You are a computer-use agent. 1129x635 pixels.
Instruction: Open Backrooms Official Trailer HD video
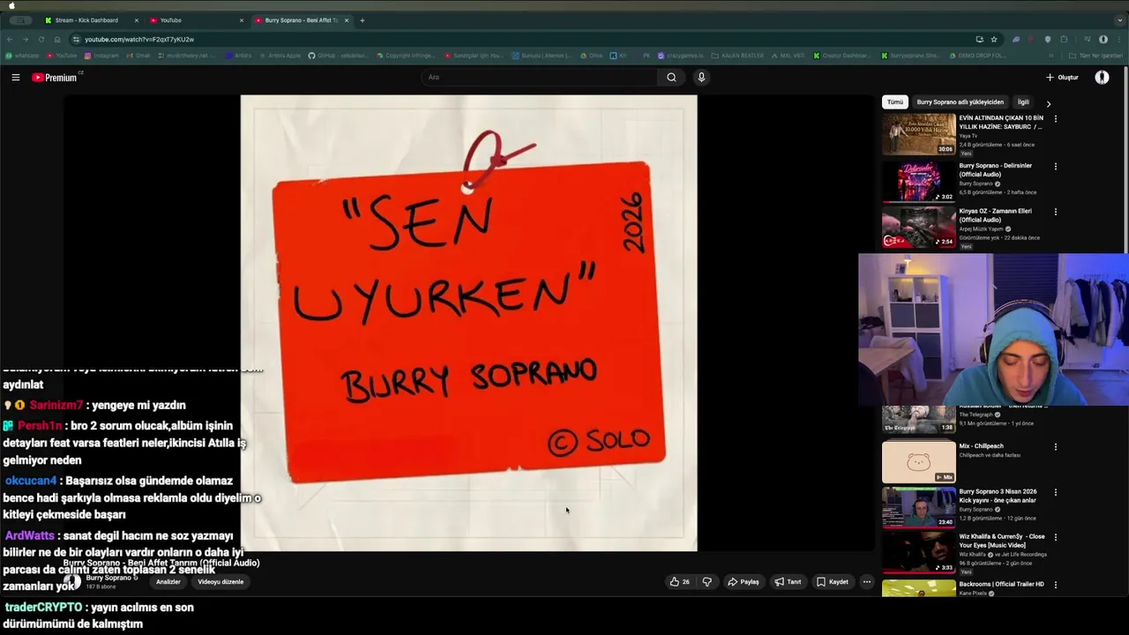pyautogui.click(x=919, y=587)
